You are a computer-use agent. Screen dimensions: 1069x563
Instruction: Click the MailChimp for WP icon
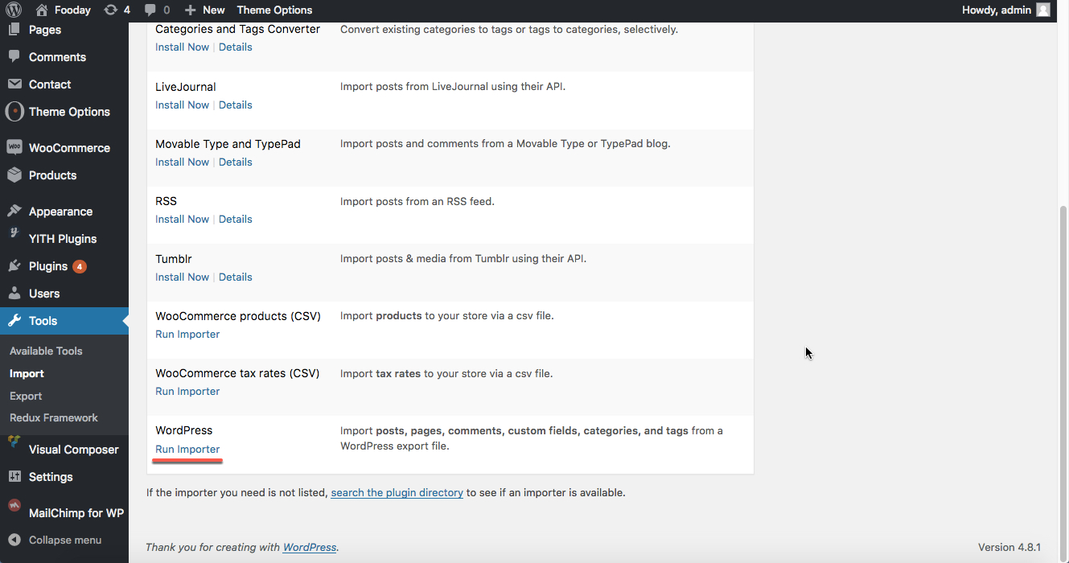pyautogui.click(x=14, y=506)
